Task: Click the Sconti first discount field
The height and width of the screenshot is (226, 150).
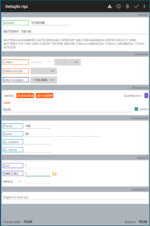Action: point(32,134)
